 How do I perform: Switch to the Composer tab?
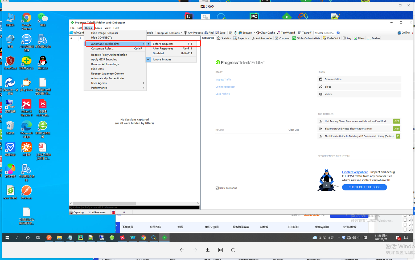click(x=282, y=38)
